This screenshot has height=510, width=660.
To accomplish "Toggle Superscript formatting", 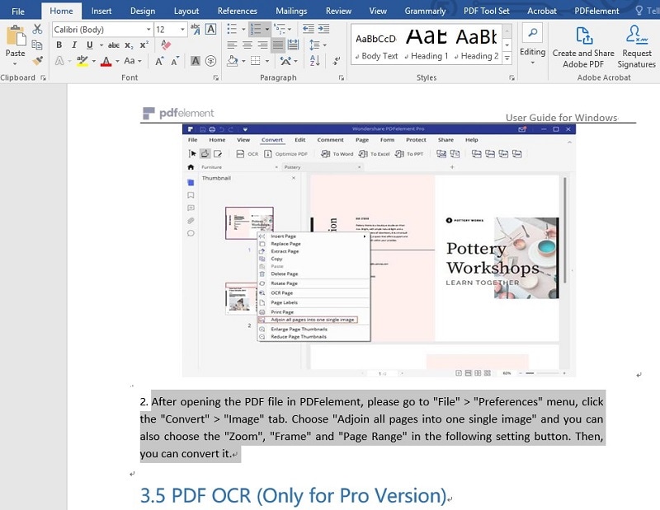I will [144, 45].
